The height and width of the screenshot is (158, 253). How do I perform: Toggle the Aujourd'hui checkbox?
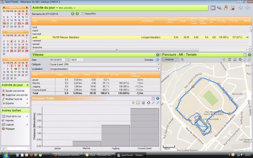coord(83,14)
